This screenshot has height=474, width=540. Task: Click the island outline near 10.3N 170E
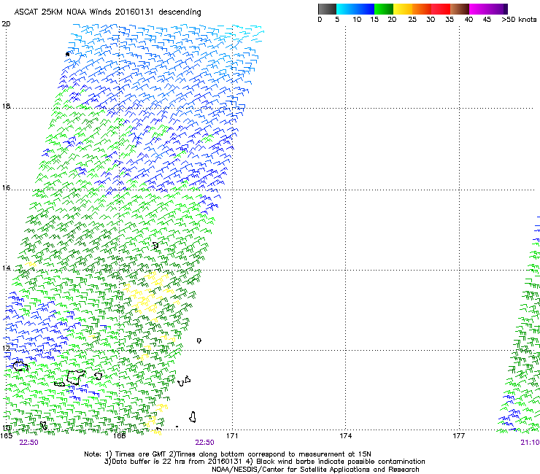[x=193, y=417]
